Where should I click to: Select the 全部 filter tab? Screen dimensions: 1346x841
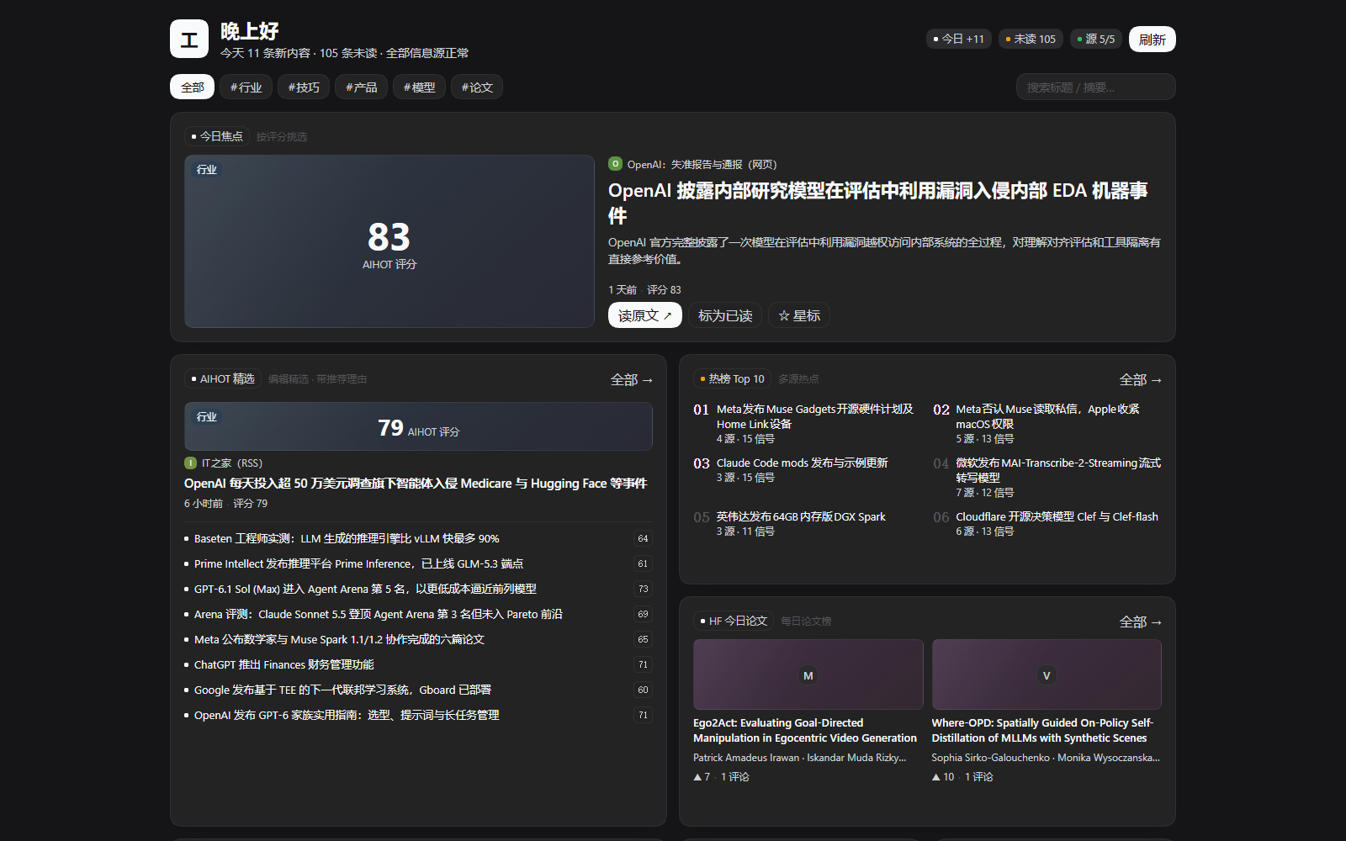pyautogui.click(x=192, y=87)
